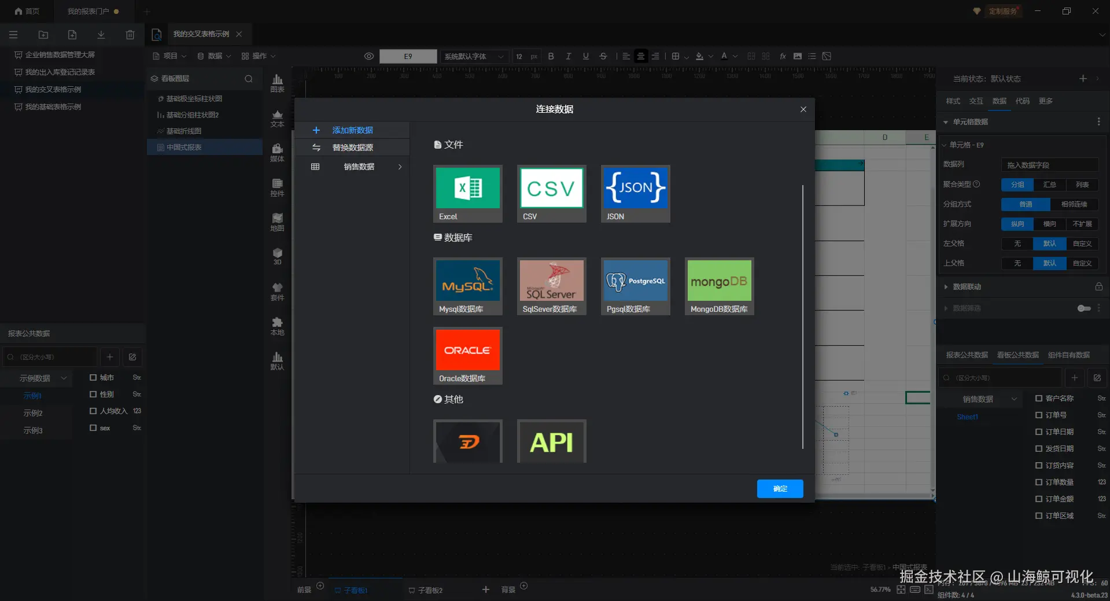Viewport: 1110px width, 601px height.
Task: Set aggregation type to 汇总
Action: tap(1049, 185)
